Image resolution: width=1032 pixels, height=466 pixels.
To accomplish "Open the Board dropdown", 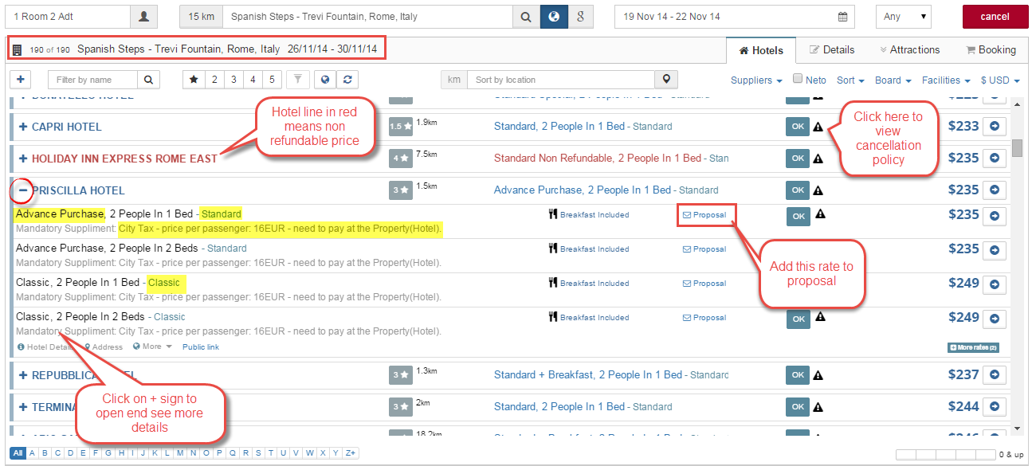I will click(893, 80).
